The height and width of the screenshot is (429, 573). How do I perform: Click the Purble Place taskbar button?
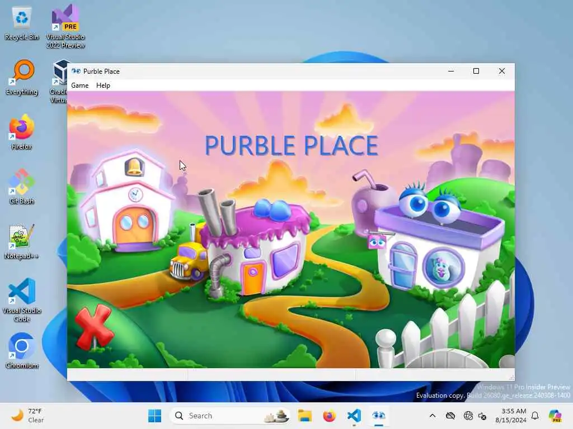(x=379, y=416)
